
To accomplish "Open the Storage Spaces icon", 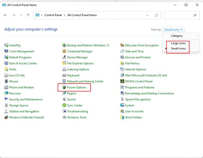I will coord(6,105).
